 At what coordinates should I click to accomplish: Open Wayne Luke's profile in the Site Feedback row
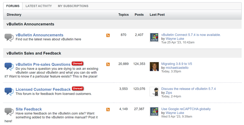click(175, 113)
